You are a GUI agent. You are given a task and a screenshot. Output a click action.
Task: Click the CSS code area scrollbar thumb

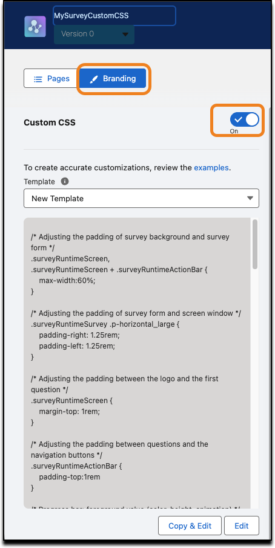(x=255, y=244)
